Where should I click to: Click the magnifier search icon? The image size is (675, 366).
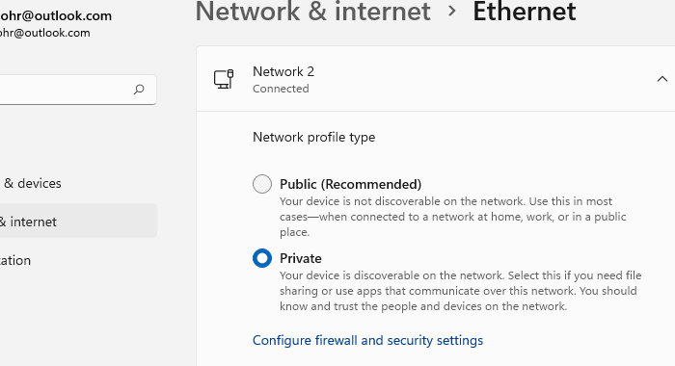[x=139, y=90]
